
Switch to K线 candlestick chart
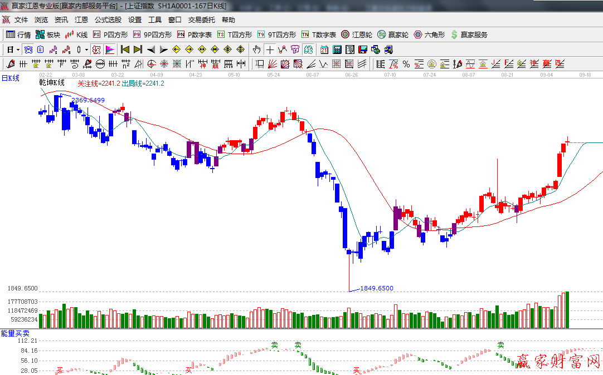(x=76, y=34)
